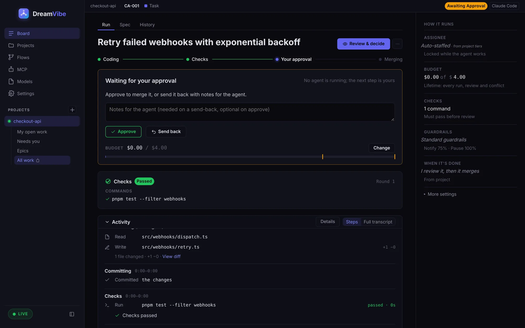Open the Run tab
Image resolution: width=525 pixels, height=328 pixels.
click(x=106, y=25)
